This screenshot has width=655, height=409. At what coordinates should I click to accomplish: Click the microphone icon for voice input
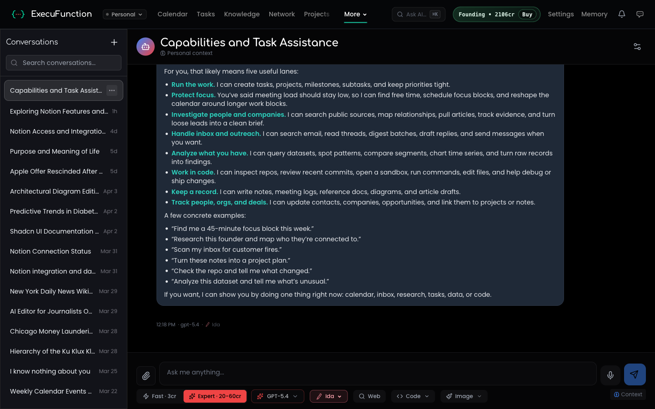(x=610, y=375)
